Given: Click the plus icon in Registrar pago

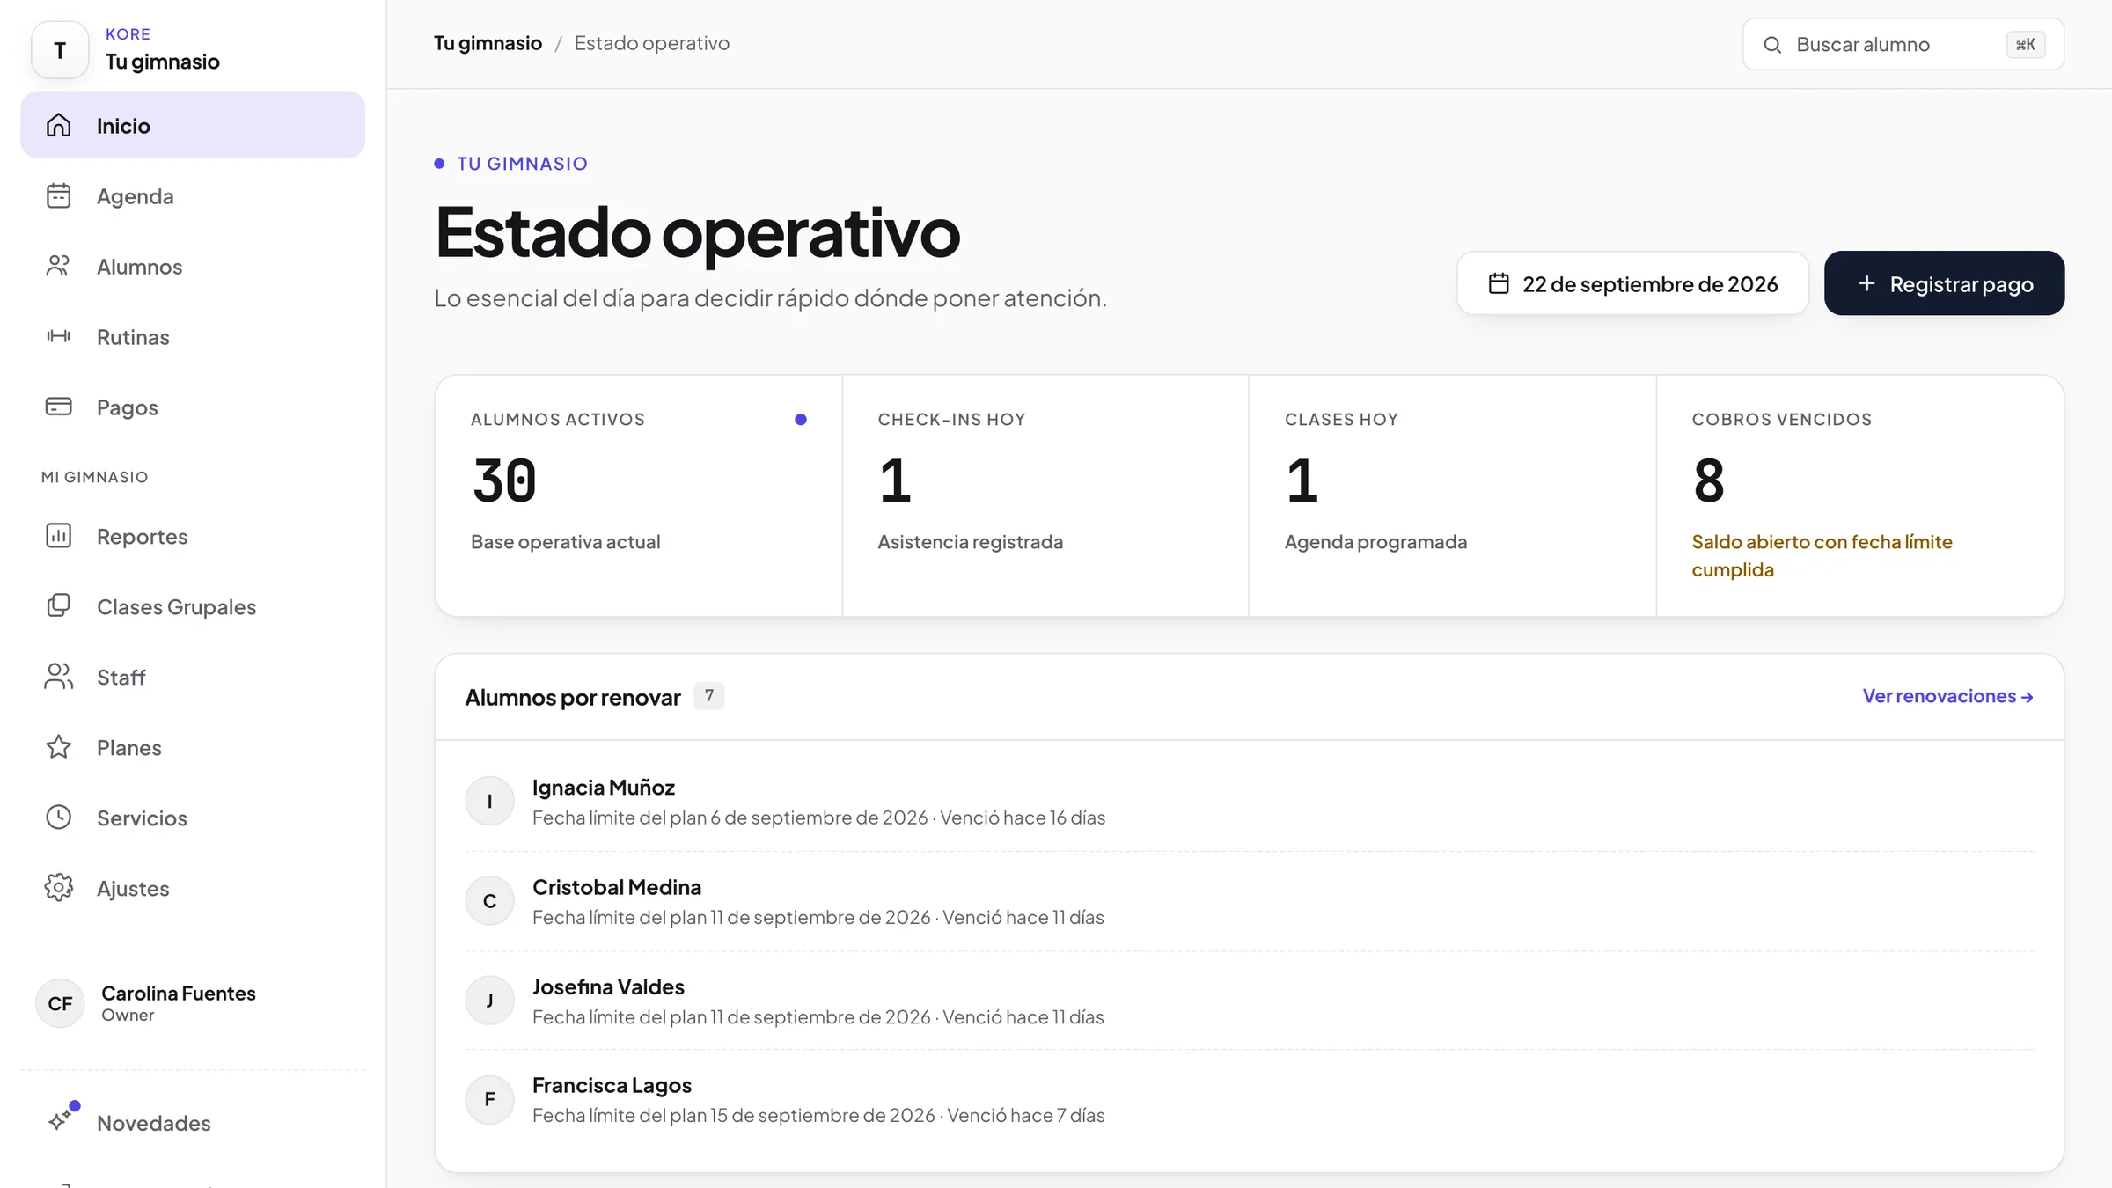Looking at the screenshot, I should (x=1866, y=283).
